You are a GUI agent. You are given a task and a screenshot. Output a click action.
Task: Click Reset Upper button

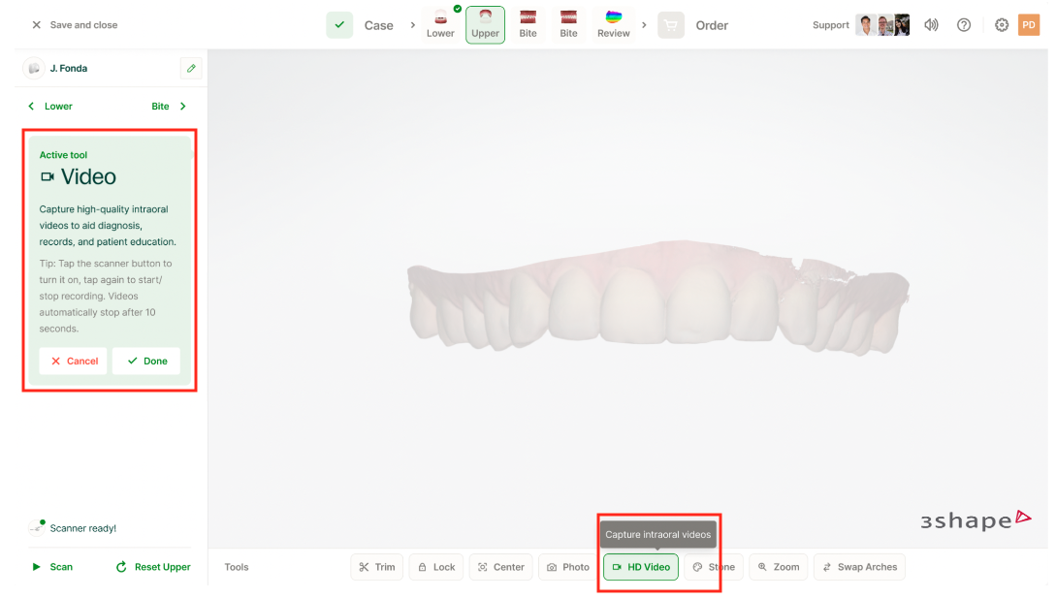point(153,567)
